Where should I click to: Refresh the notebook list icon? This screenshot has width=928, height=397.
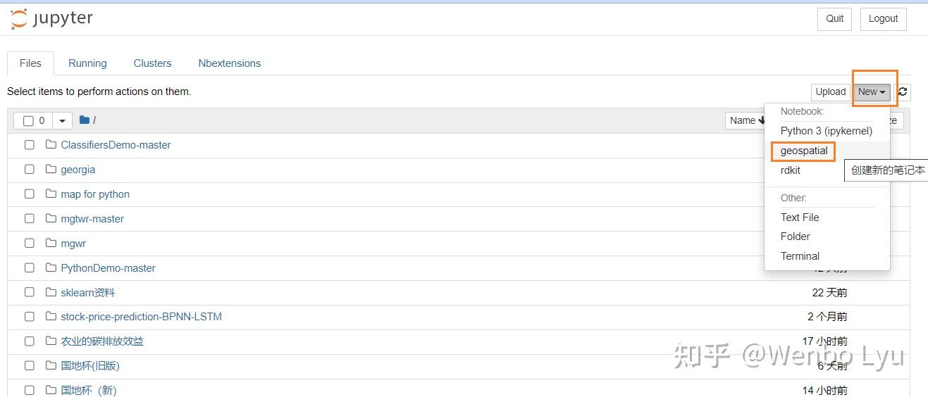click(x=902, y=92)
